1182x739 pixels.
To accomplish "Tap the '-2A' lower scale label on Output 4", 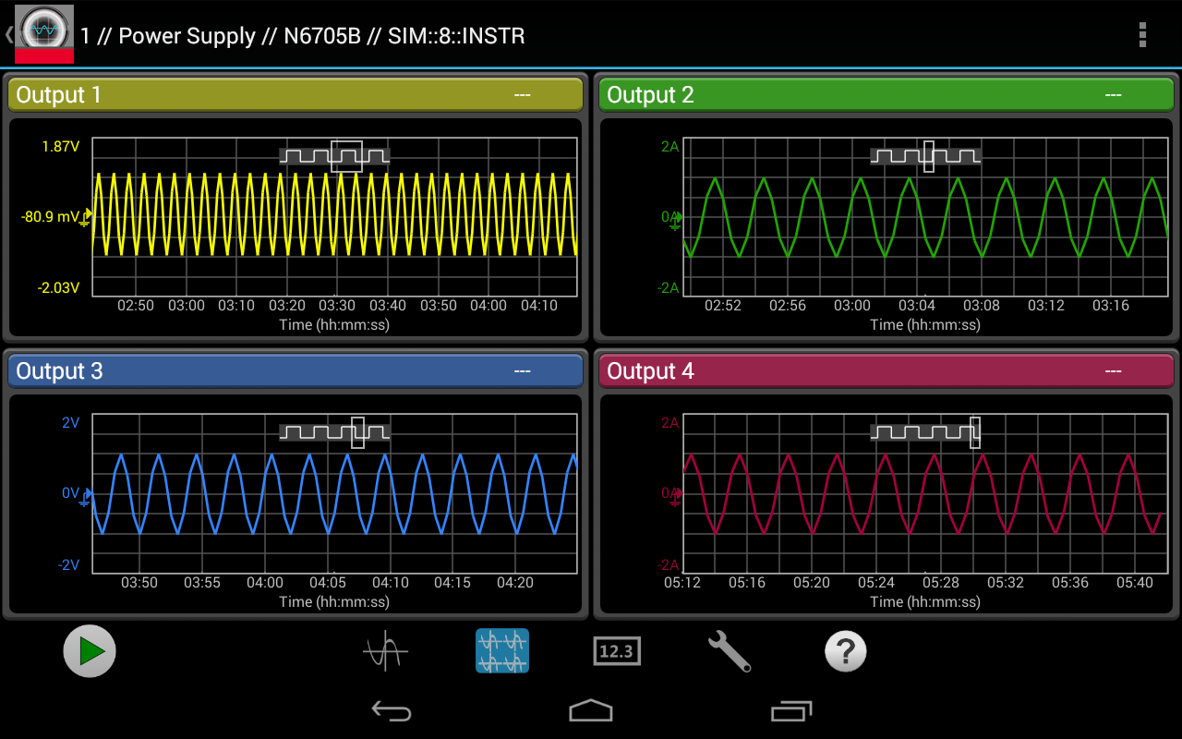I will pyautogui.click(x=668, y=565).
